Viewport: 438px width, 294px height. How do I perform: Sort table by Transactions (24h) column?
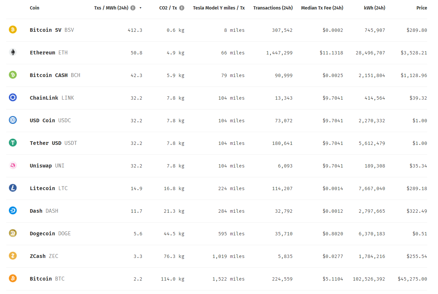[x=273, y=8]
